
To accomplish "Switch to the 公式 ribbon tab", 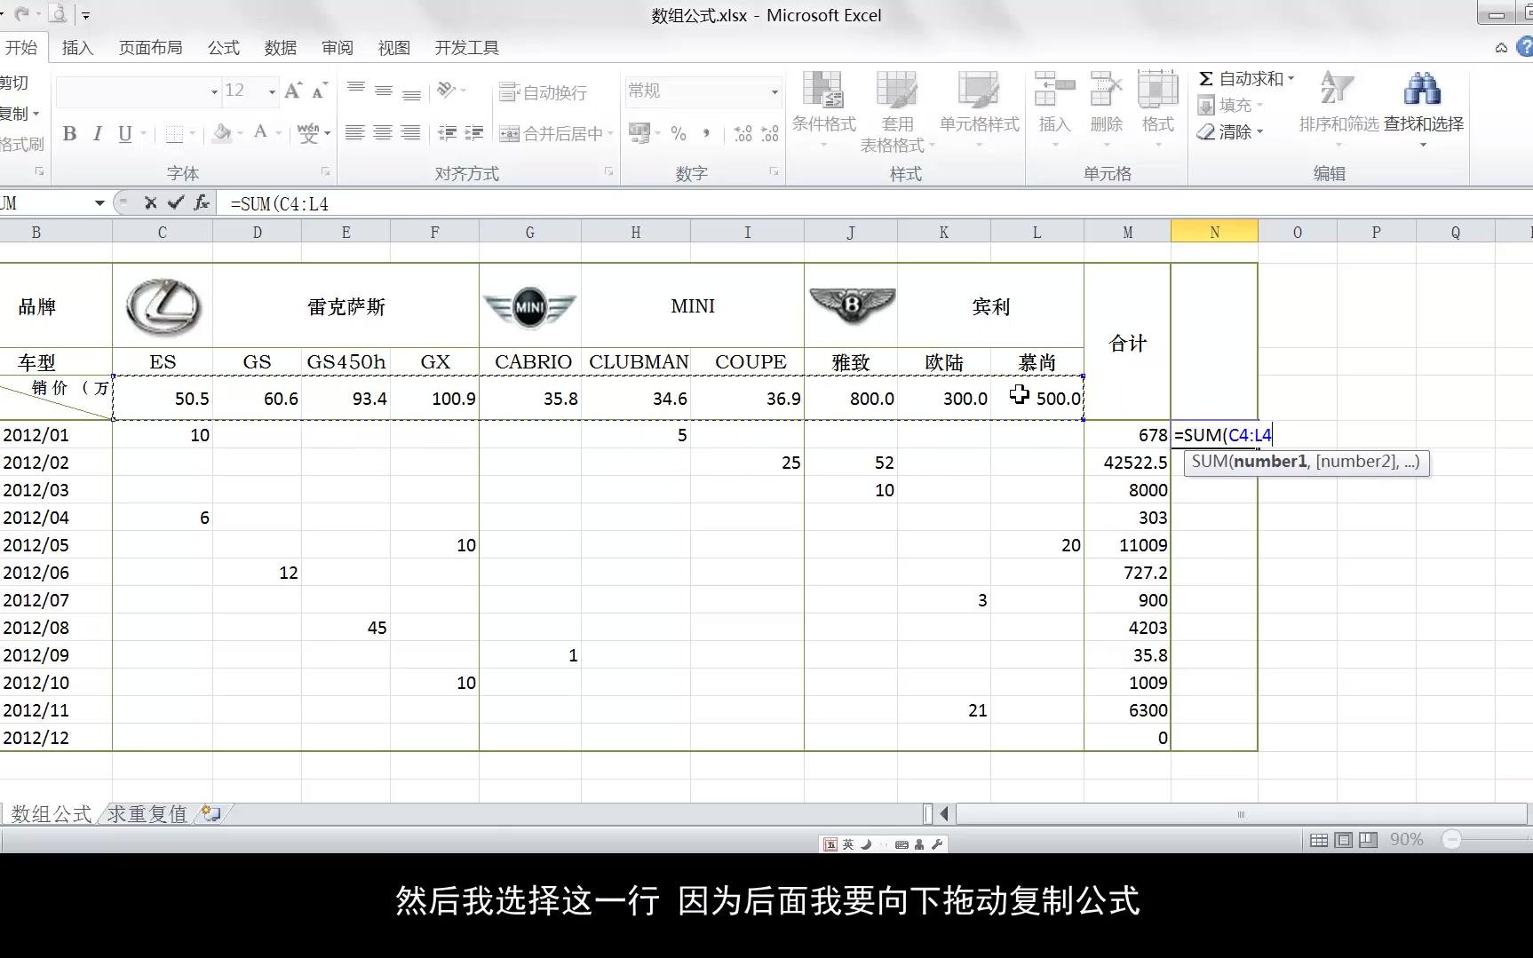I will [223, 48].
